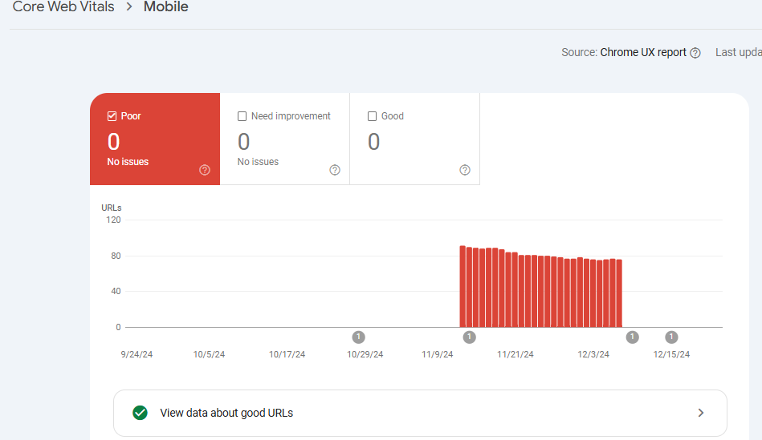The width and height of the screenshot is (762, 440).
Task: Click the 120 value on the y-axis
Action: point(113,220)
